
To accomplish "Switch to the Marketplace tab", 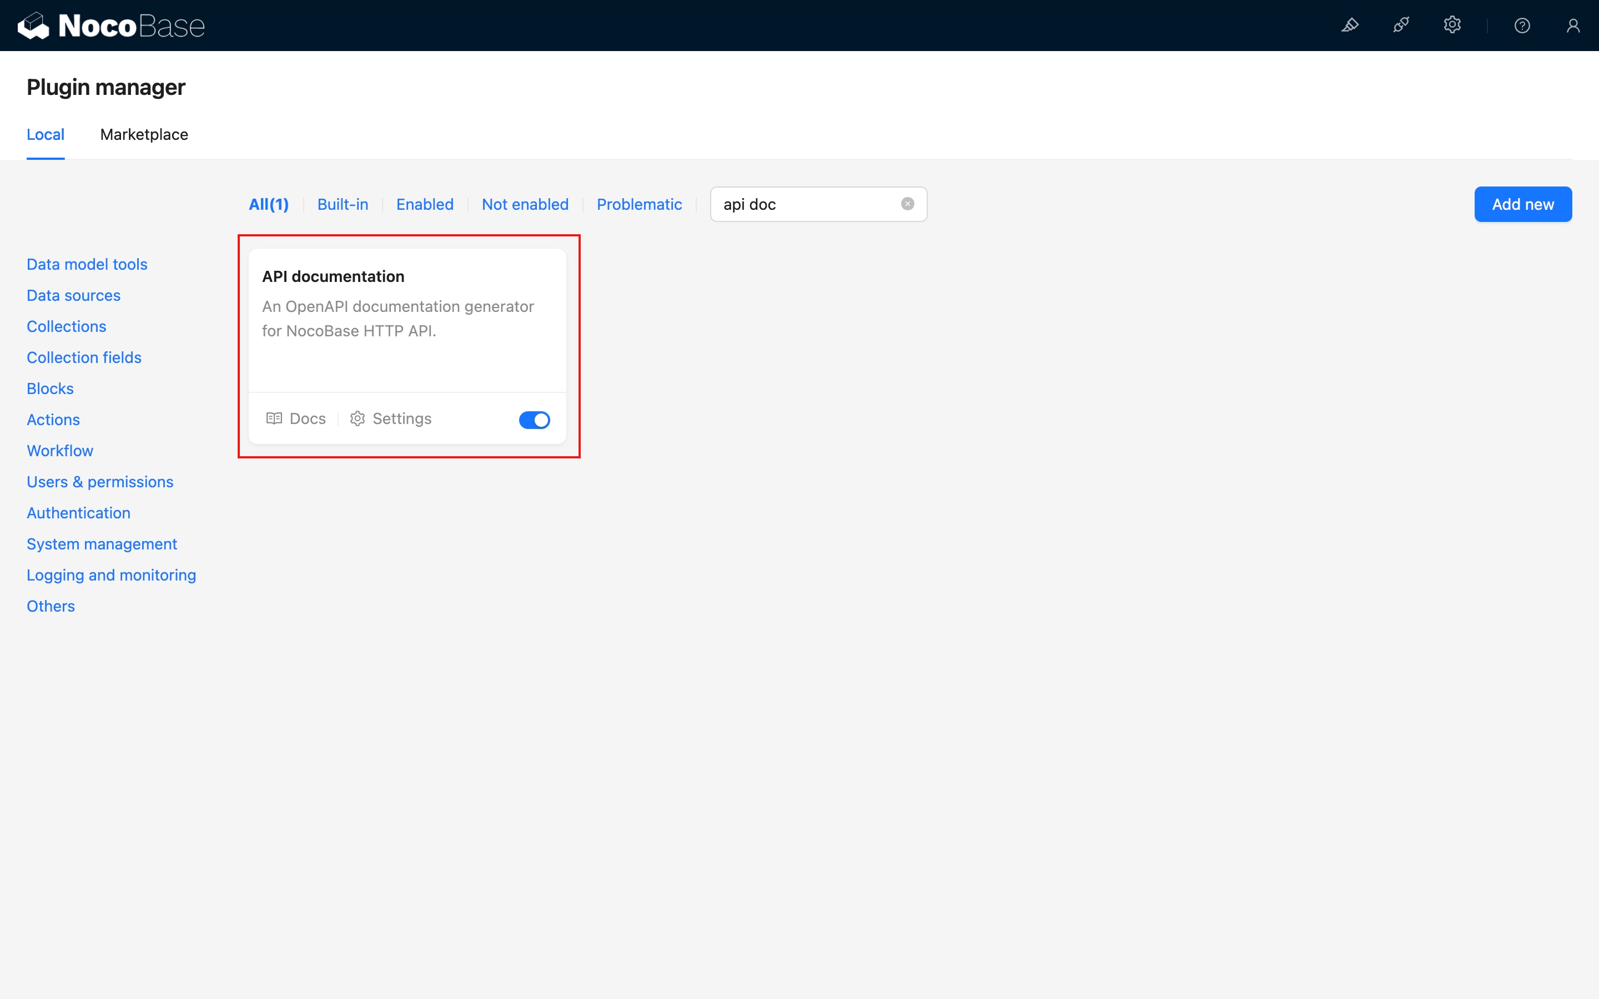I will click(144, 135).
